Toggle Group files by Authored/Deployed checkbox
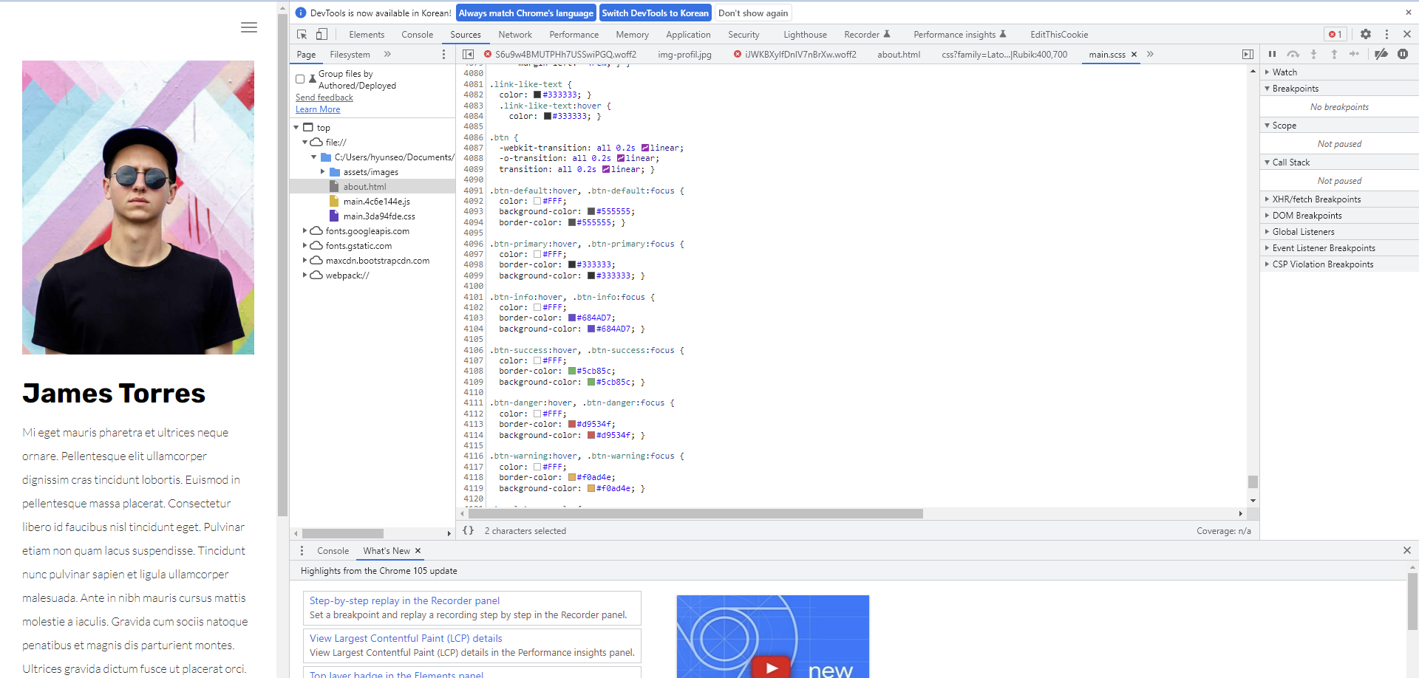Viewport: 1419px width, 678px height. tap(300, 79)
